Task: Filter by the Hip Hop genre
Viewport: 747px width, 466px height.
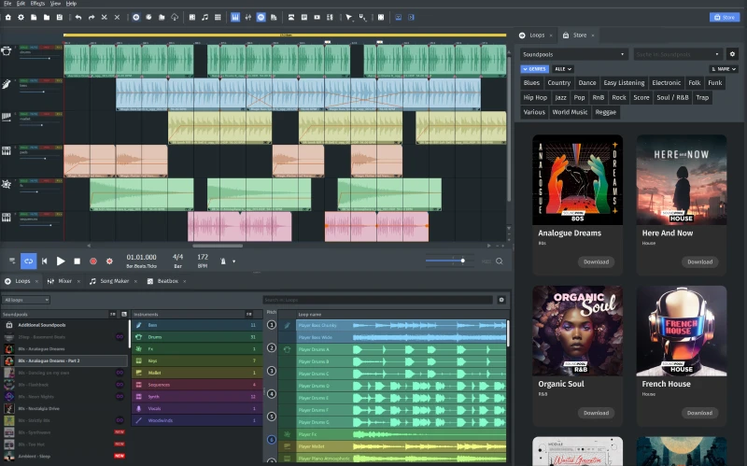Action: [x=535, y=97]
